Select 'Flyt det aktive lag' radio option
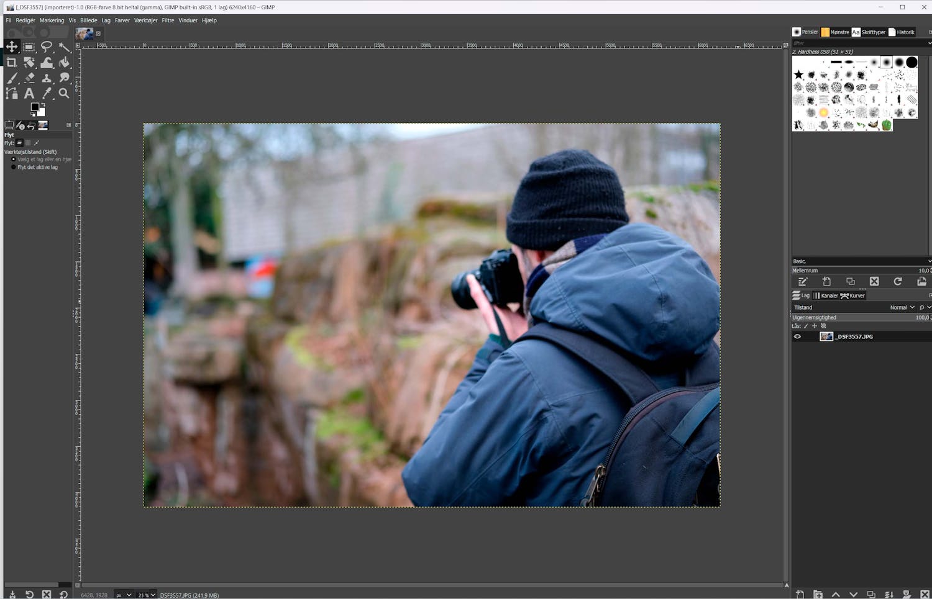932x599 pixels. (14, 167)
